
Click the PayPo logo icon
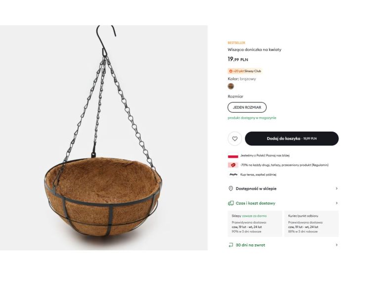tap(233, 175)
